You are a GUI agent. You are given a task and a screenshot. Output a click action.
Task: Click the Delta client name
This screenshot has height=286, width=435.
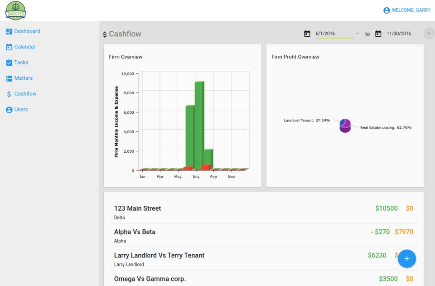tap(119, 218)
